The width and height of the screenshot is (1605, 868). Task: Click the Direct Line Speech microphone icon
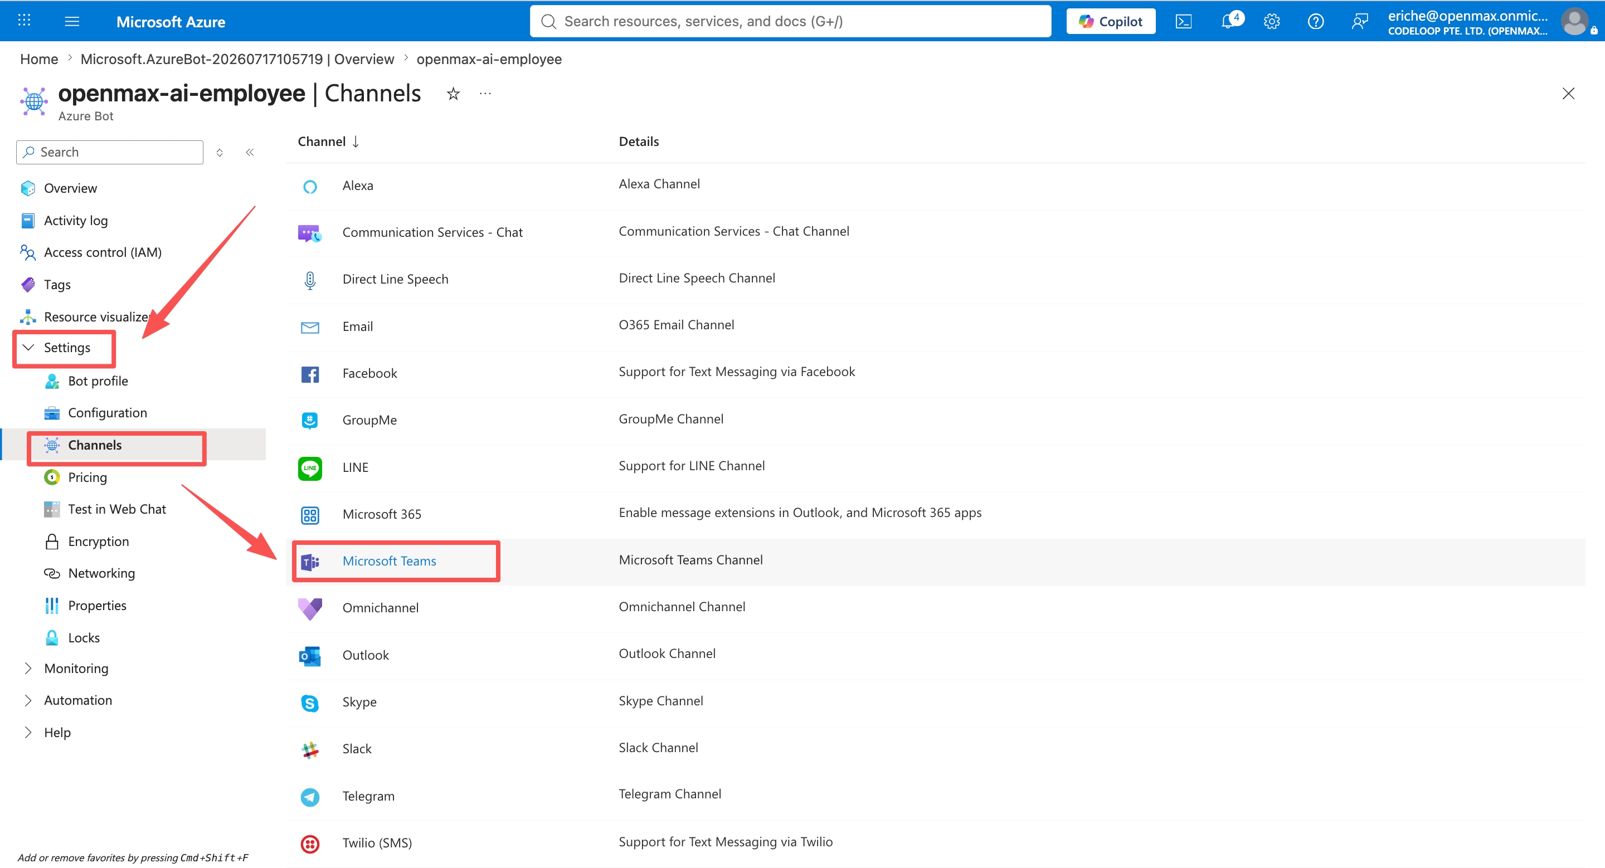coord(310,280)
